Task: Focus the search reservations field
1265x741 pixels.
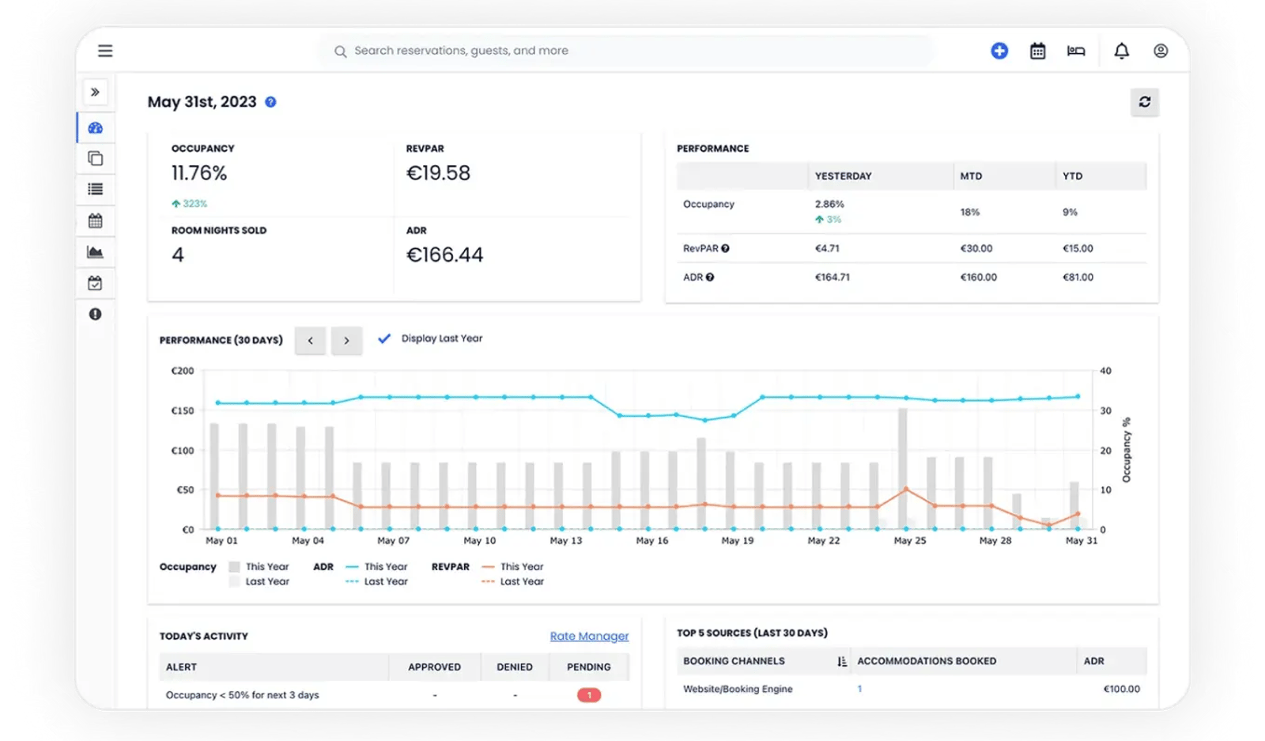Action: 625,51
